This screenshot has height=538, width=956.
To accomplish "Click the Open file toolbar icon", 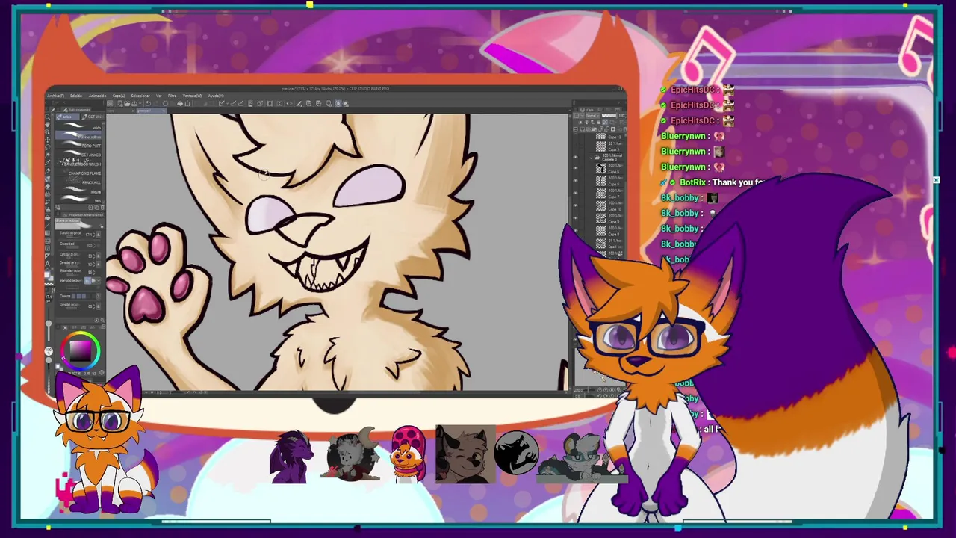I will [126, 103].
